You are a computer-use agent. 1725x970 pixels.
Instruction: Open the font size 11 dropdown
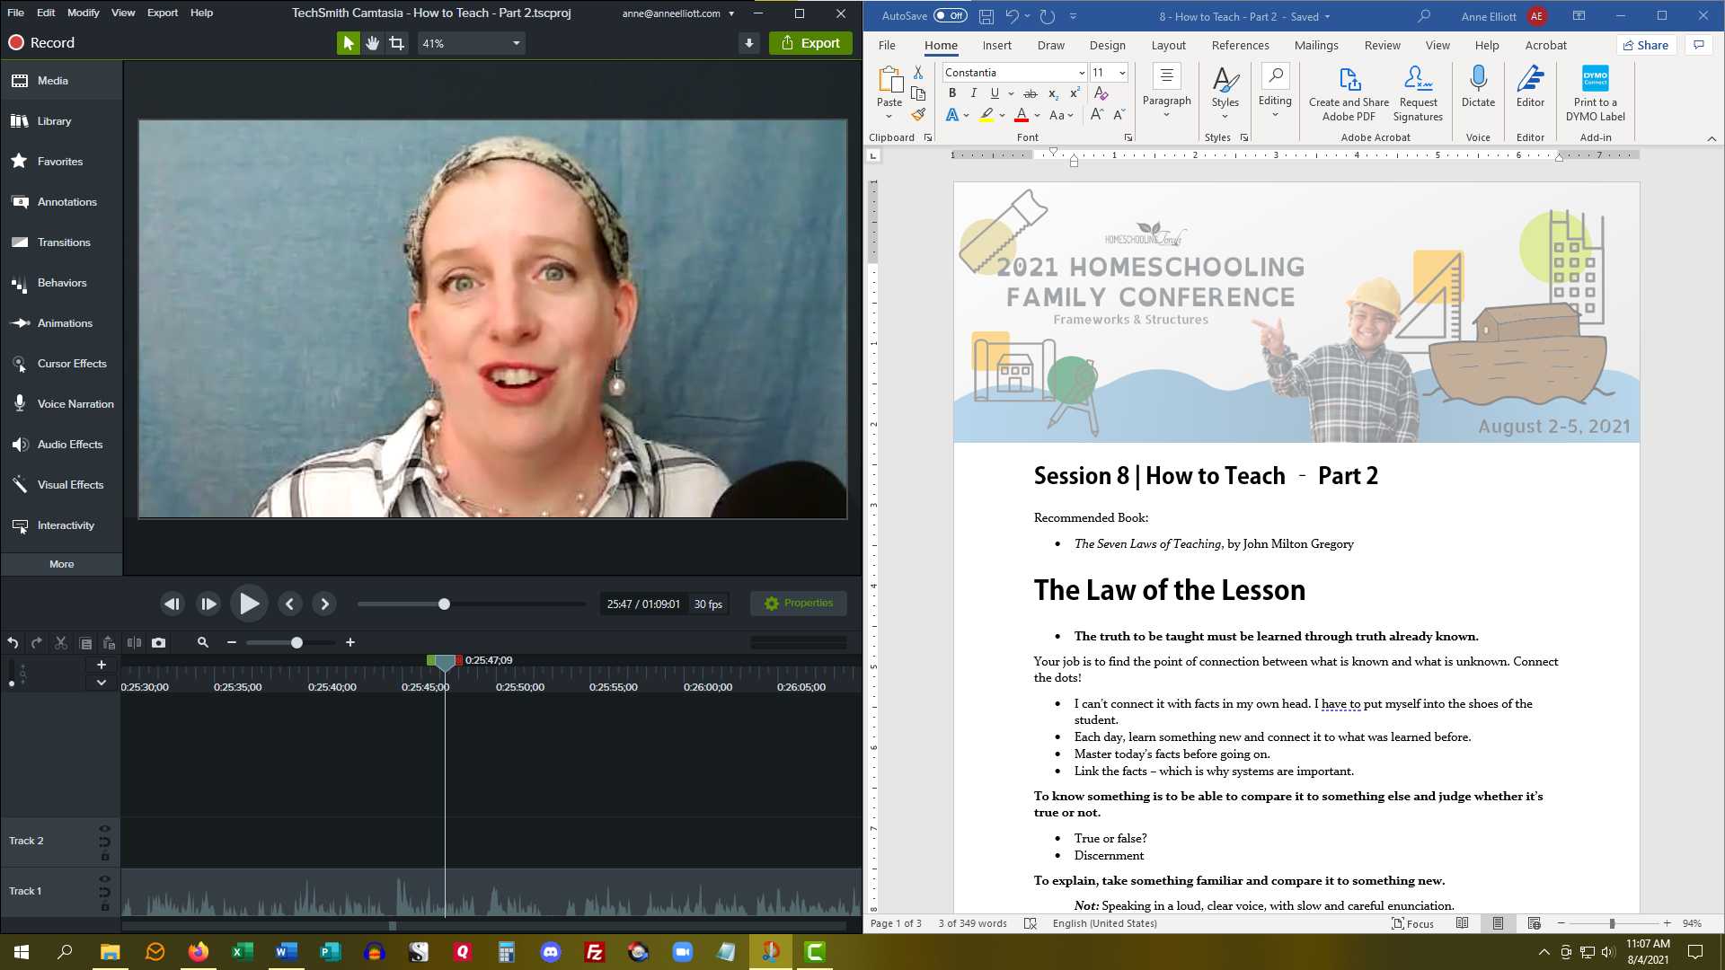1121,73
